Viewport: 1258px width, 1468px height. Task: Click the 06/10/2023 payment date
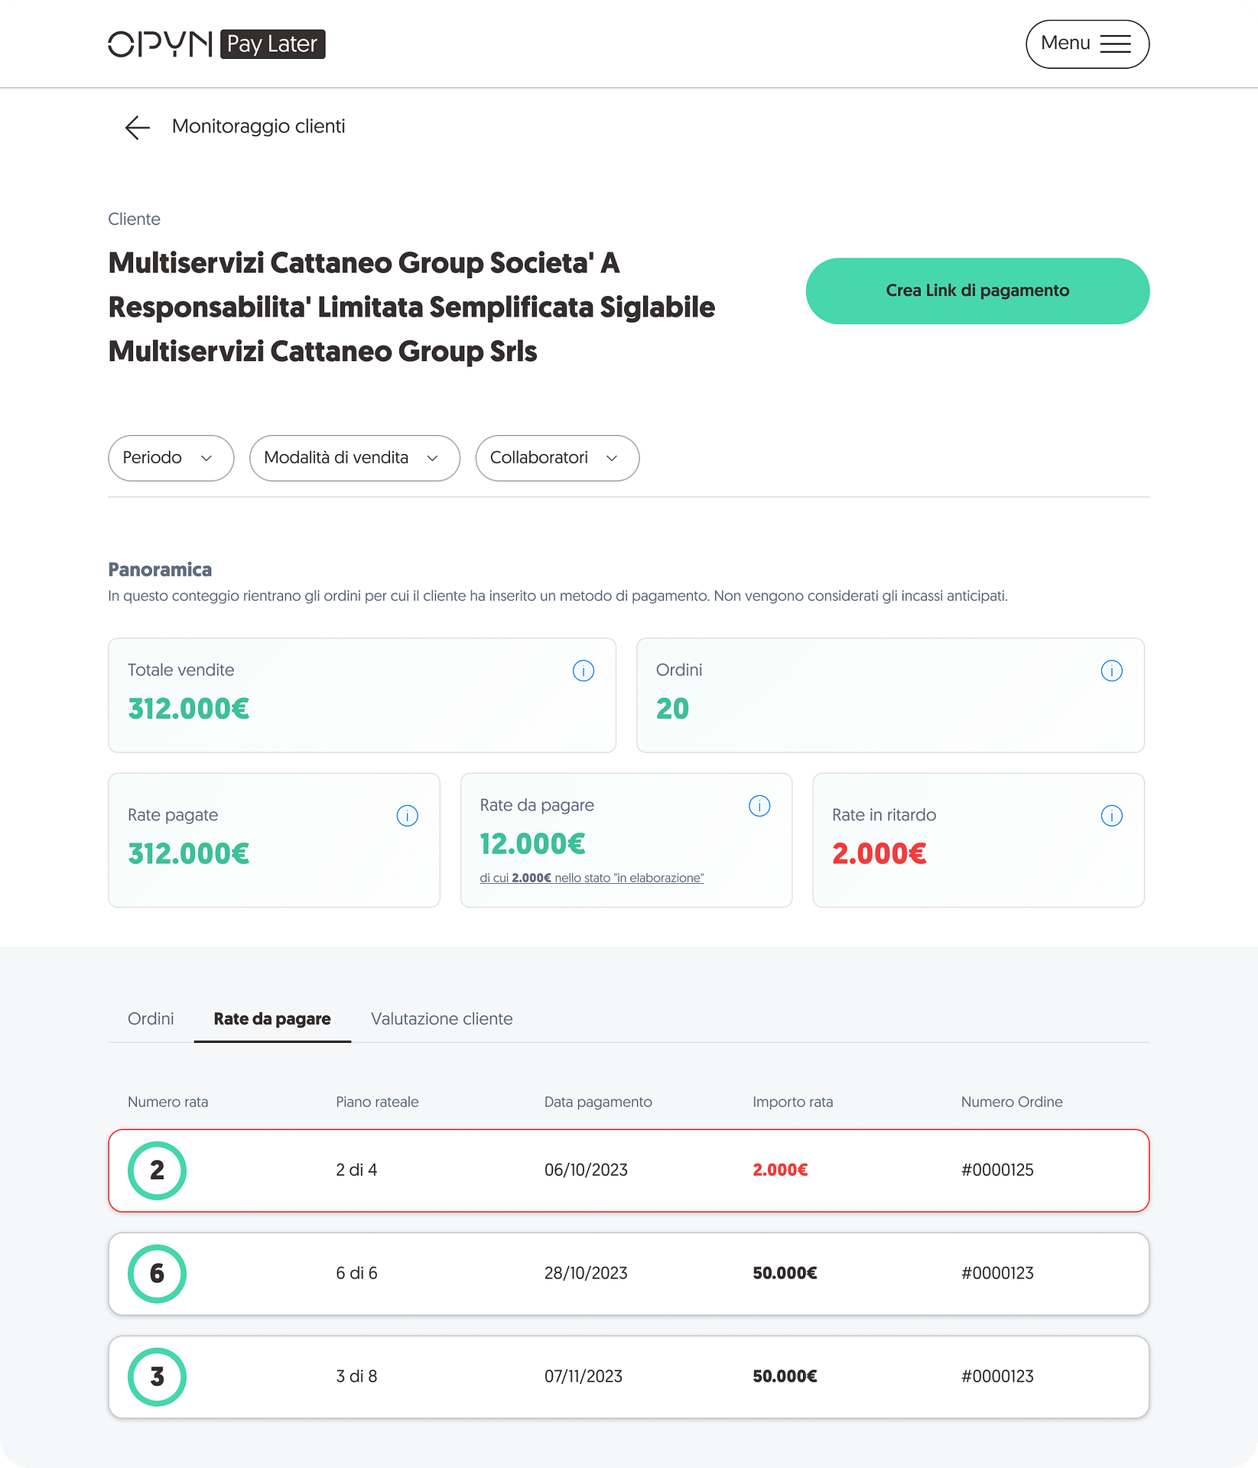coord(586,1170)
